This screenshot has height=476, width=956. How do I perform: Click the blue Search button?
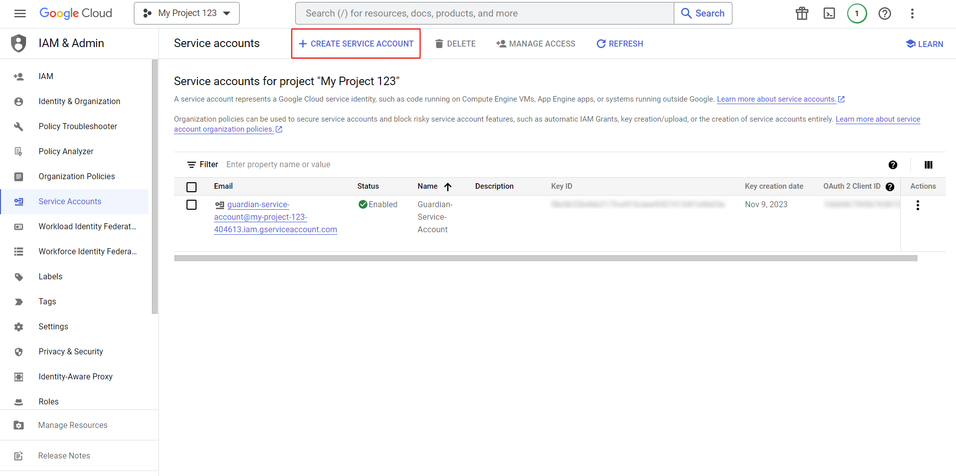[x=703, y=14]
